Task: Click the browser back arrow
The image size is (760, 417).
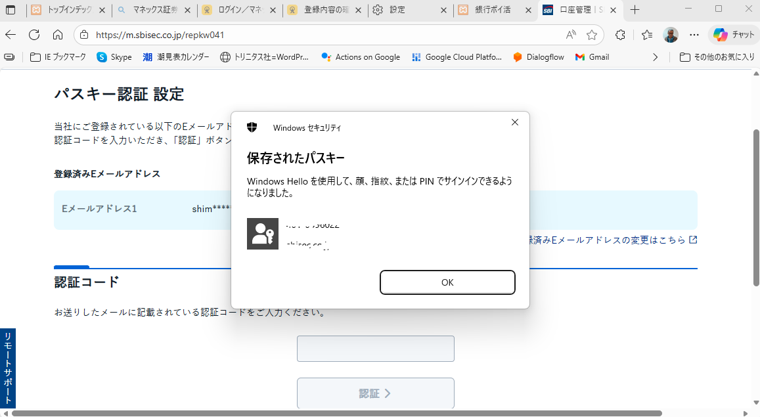Action: [x=11, y=35]
